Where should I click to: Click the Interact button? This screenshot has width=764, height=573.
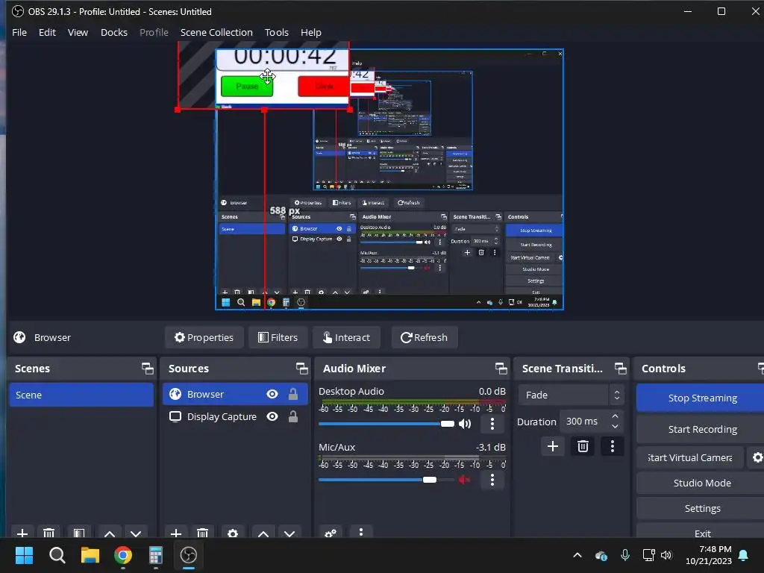[x=346, y=337]
